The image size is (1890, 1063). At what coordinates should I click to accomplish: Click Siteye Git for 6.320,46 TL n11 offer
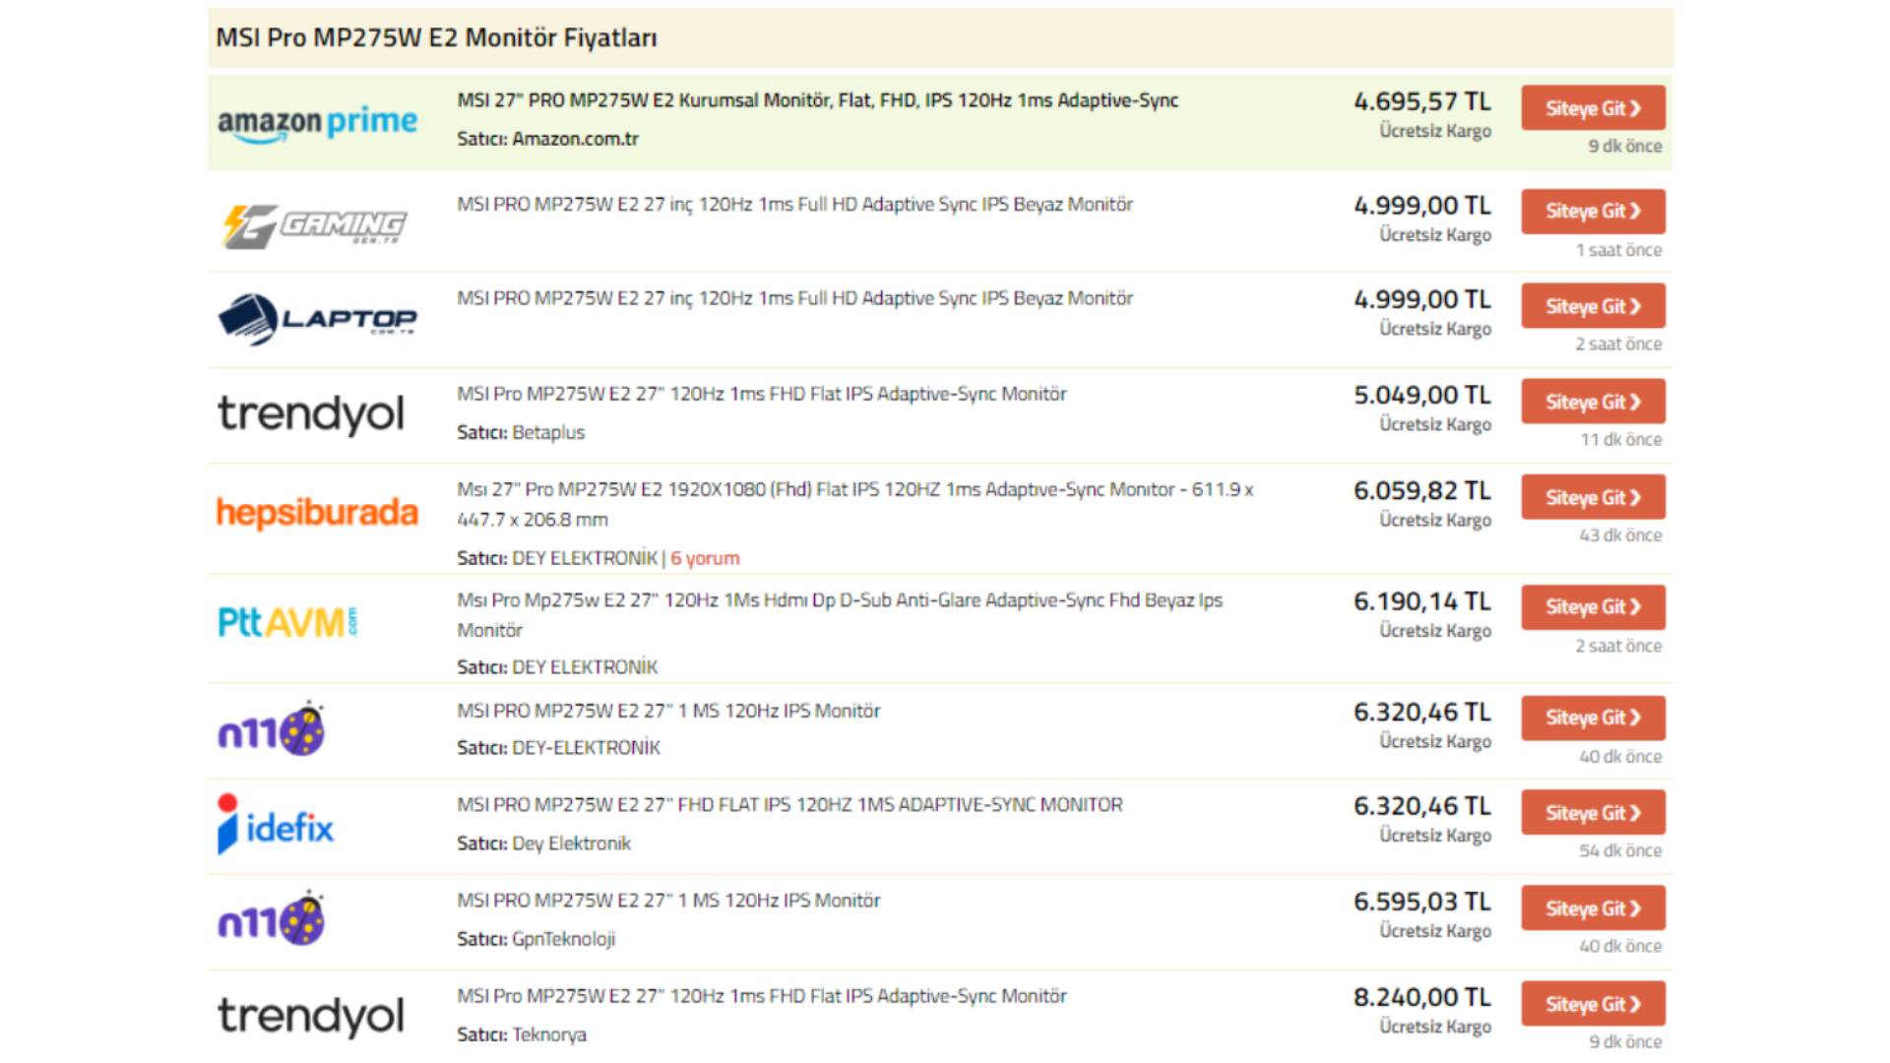pyautogui.click(x=1593, y=718)
